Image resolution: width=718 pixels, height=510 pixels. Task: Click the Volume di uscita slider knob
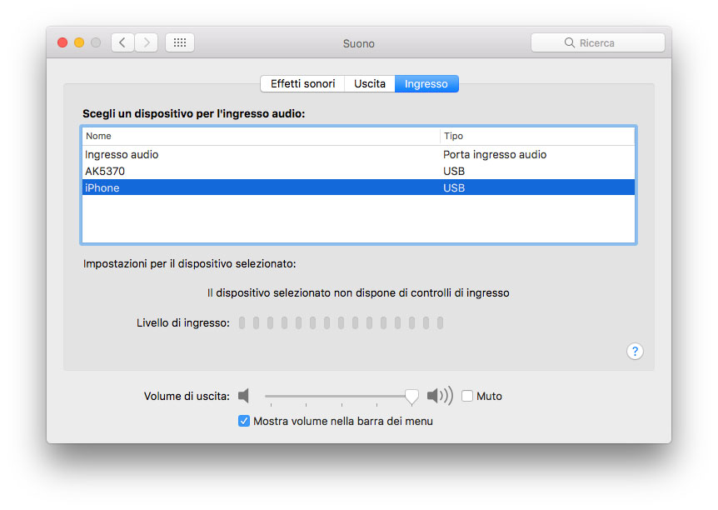coord(411,397)
